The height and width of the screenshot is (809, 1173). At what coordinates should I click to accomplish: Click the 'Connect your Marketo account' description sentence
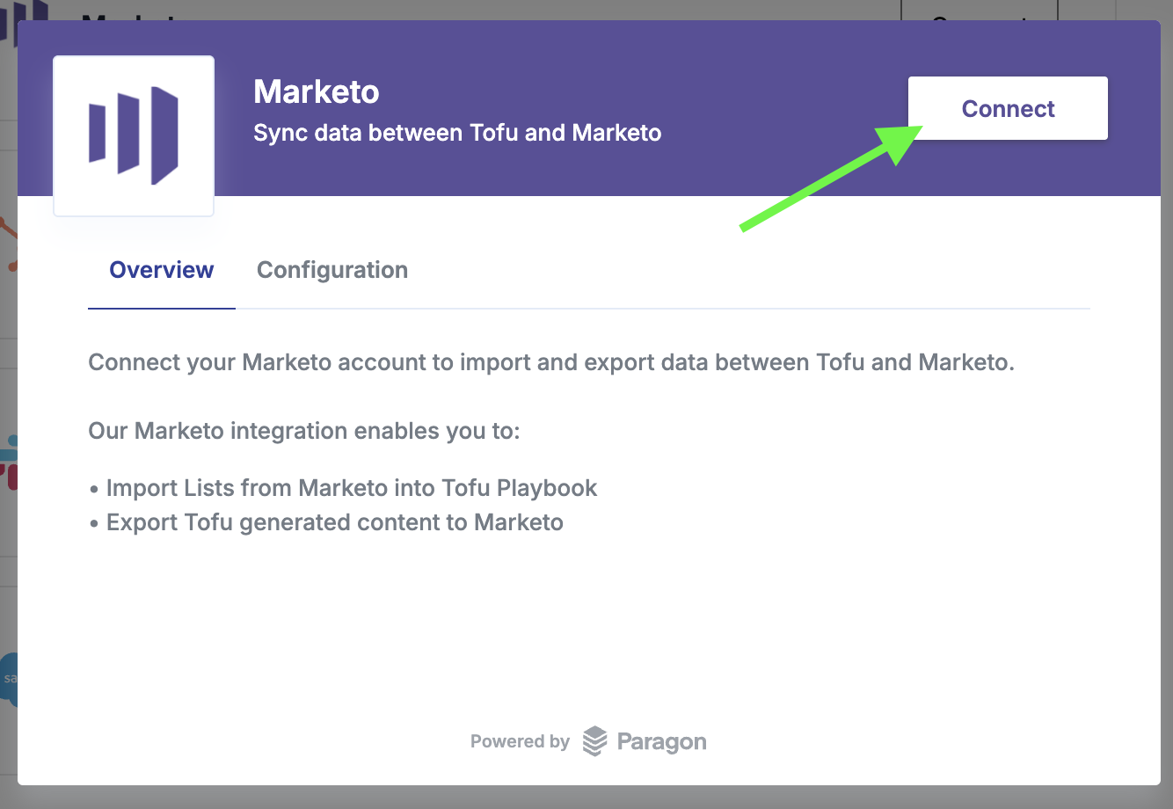click(x=551, y=362)
